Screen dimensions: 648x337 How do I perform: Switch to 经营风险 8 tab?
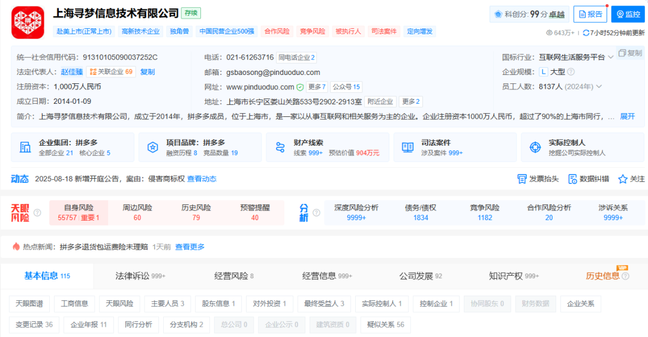pos(234,276)
